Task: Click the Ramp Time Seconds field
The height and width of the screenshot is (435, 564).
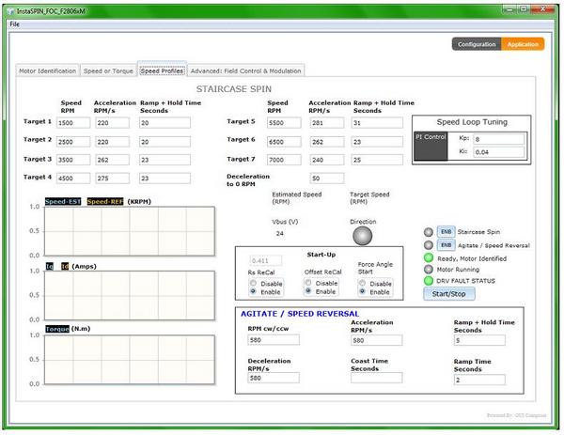Action: (x=479, y=380)
